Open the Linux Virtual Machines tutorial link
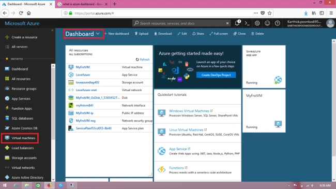The height and width of the screenshot is (189, 336). [186, 130]
